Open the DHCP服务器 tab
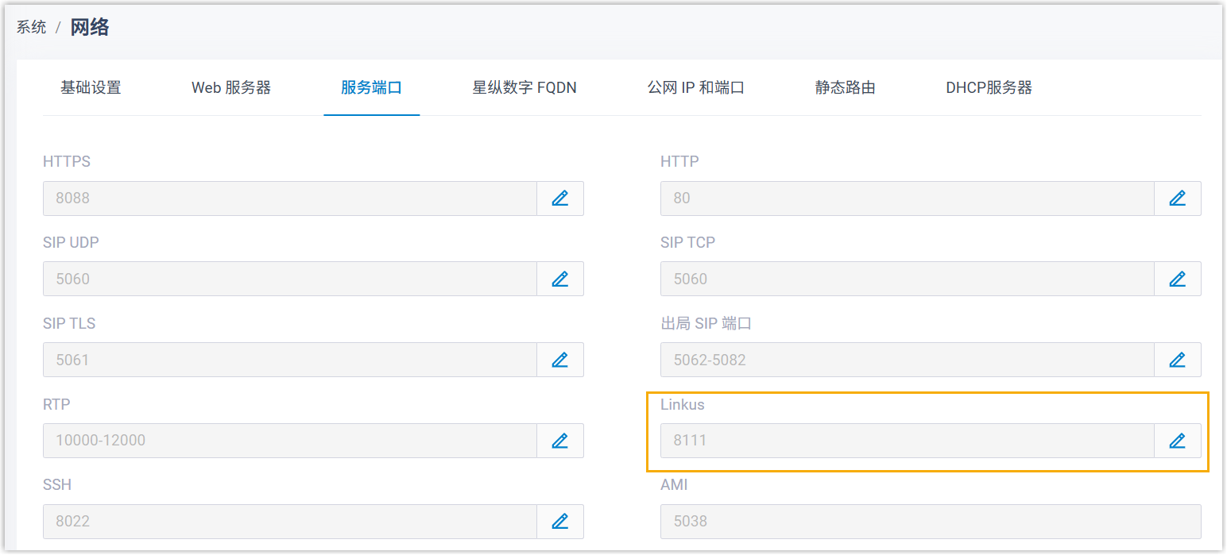This screenshot has width=1227, height=555. click(x=989, y=88)
